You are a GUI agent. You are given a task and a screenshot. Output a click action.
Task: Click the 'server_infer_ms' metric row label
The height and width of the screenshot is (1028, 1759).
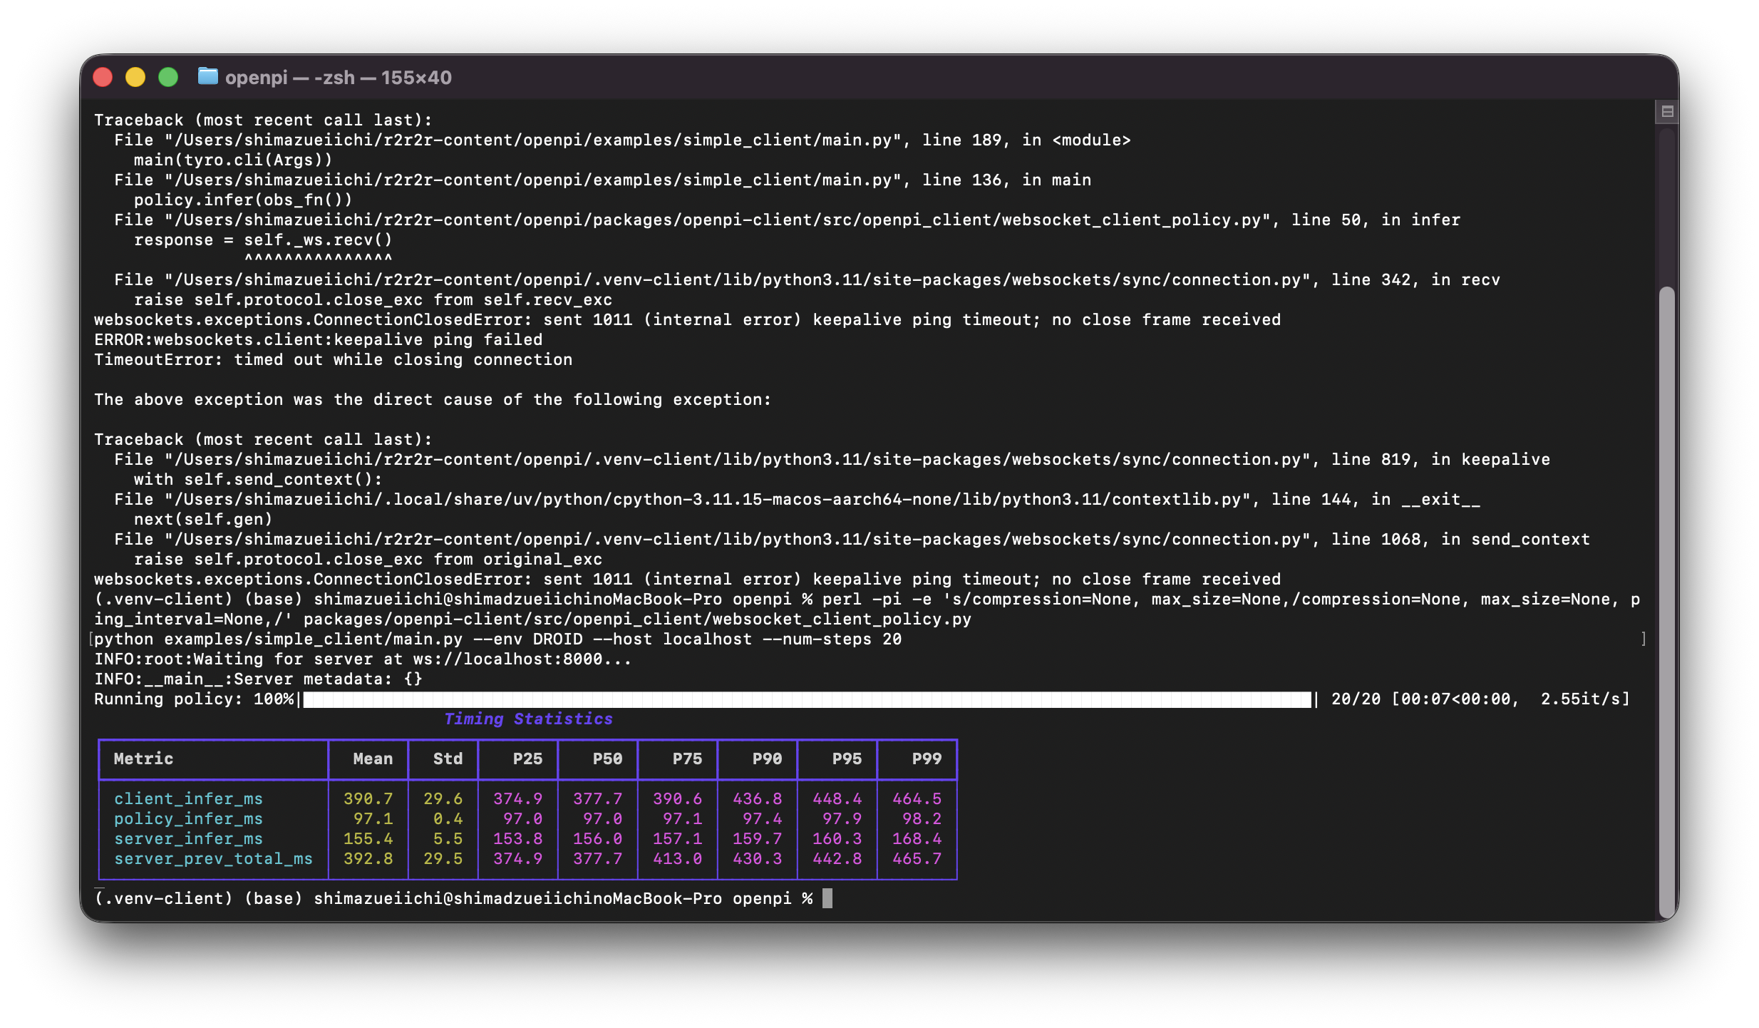pos(188,838)
